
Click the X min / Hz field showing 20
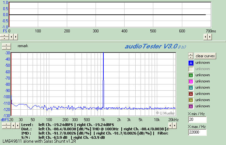197,119
